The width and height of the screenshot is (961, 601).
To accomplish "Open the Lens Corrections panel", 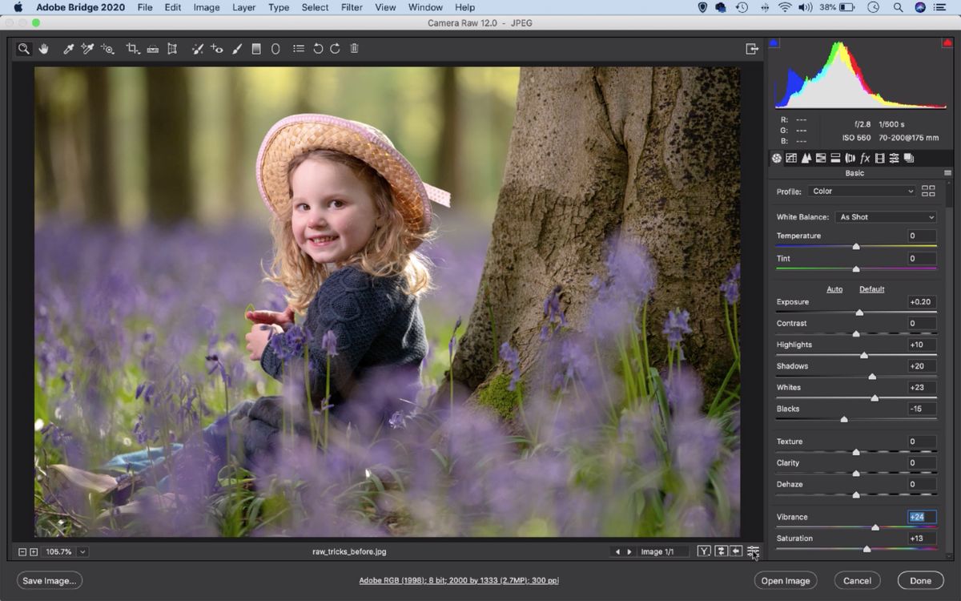I will [850, 158].
